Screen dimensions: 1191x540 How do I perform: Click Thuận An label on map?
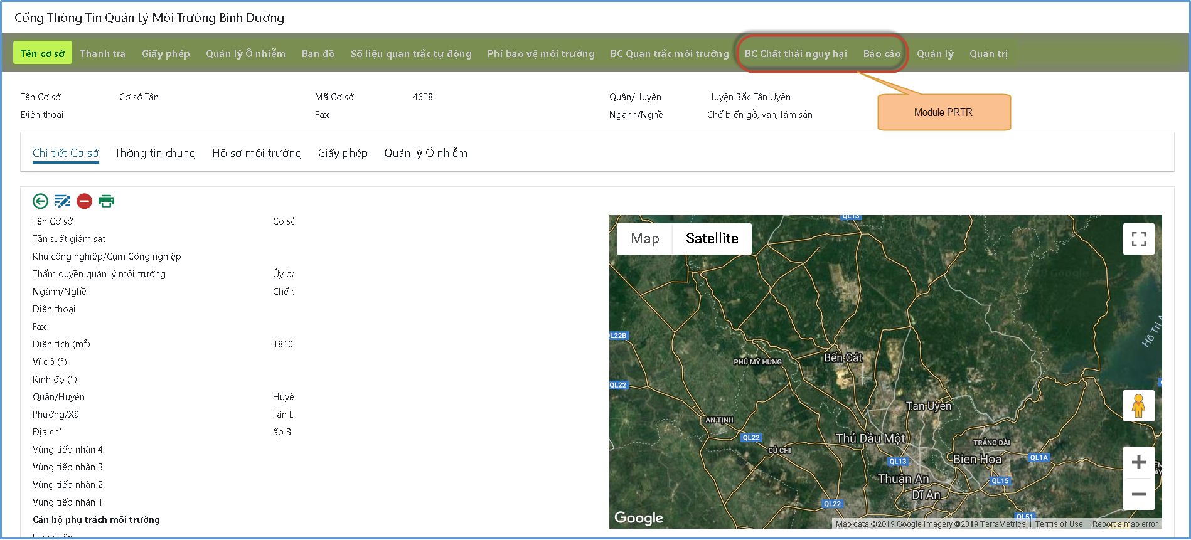point(903,479)
